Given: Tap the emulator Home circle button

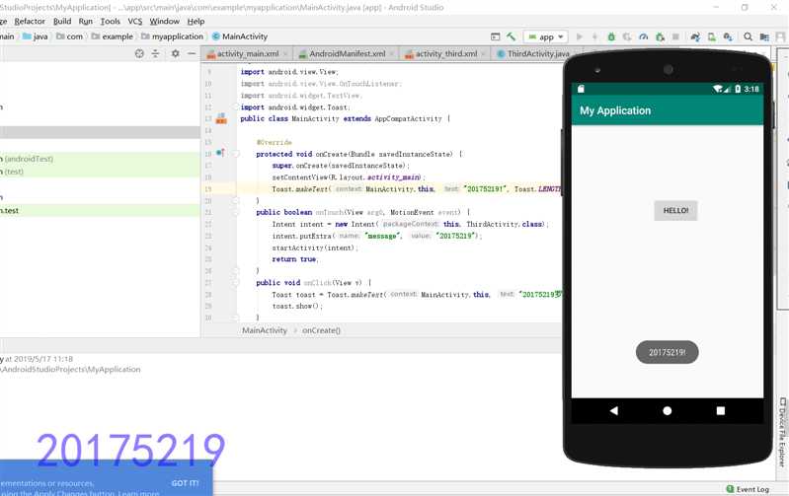Looking at the screenshot, I should tap(668, 410).
